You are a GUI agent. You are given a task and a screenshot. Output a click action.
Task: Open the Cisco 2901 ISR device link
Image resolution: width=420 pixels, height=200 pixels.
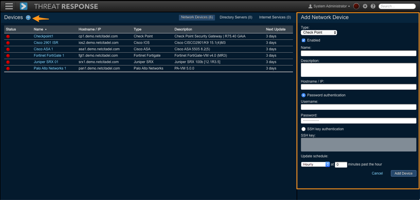(x=46, y=43)
